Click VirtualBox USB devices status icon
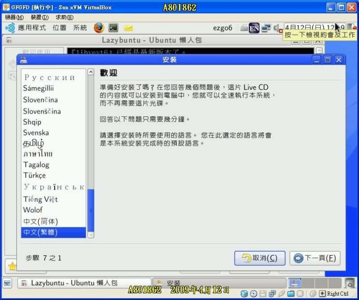This screenshot has width=359, height=300. pos(281,294)
